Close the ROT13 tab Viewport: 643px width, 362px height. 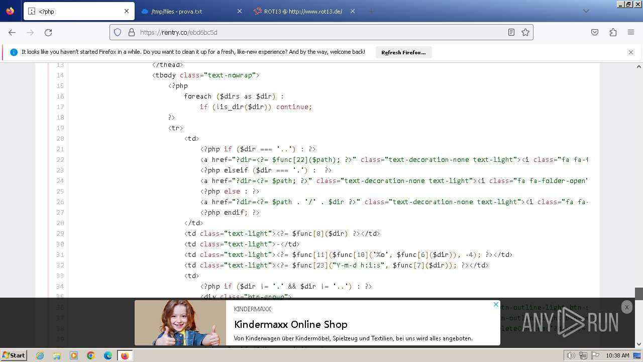(x=352, y=11)
